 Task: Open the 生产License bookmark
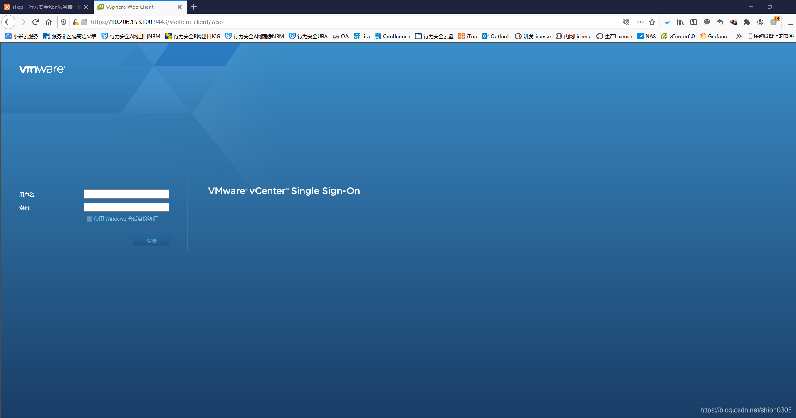pos(614,36)
